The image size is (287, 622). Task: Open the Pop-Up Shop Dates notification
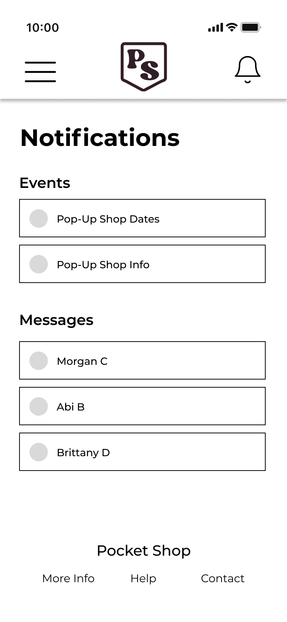point(142,218)
